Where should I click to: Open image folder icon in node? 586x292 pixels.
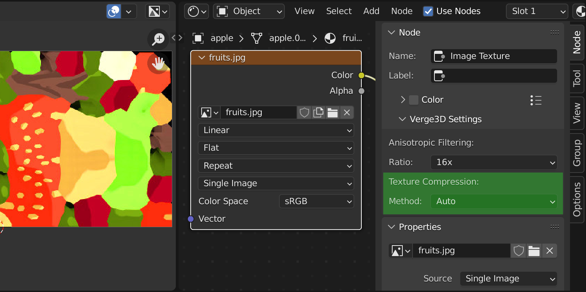point(332,112)
